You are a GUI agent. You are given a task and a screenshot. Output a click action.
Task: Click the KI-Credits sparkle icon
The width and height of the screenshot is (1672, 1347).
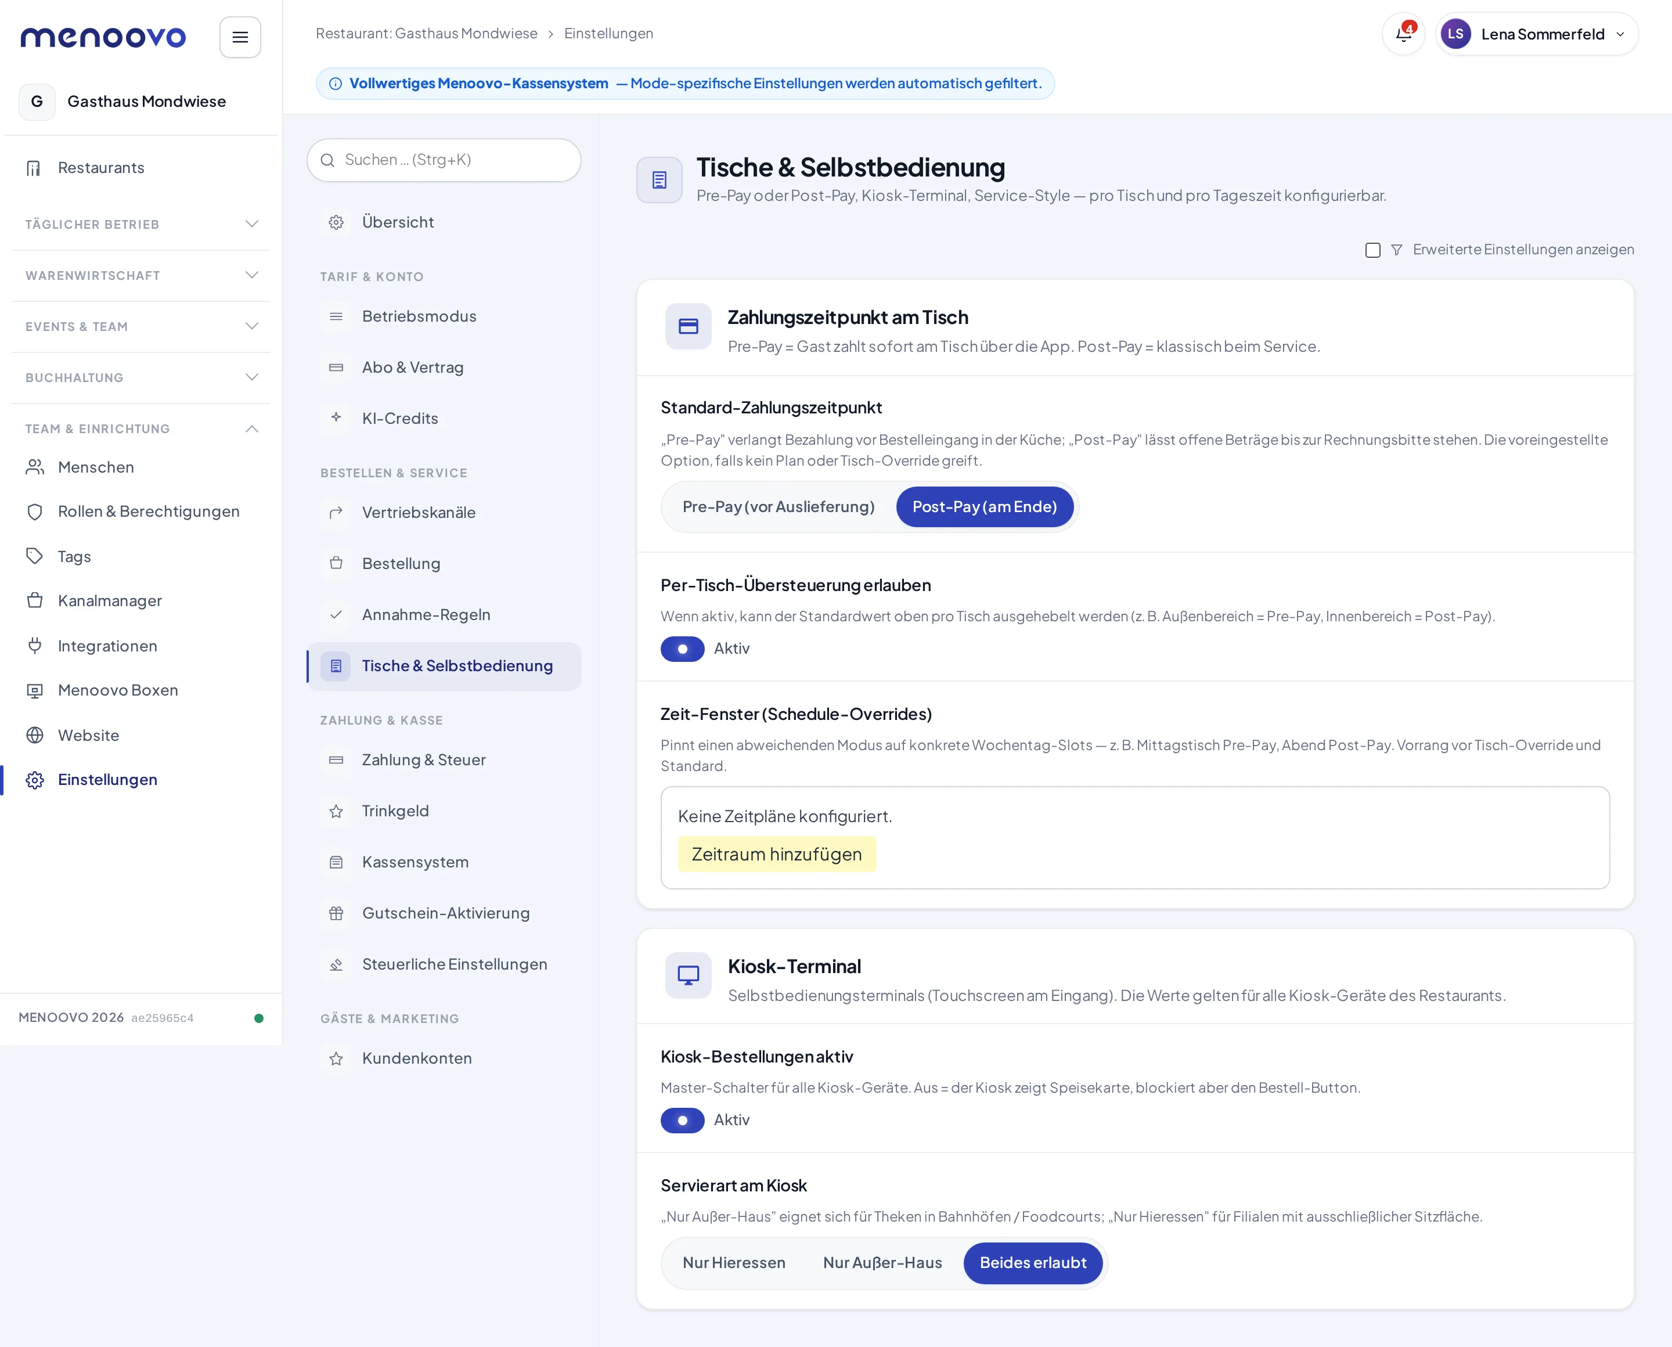tap(336, 418)
